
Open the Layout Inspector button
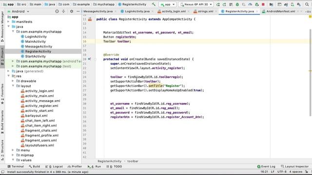coord(294,166)
